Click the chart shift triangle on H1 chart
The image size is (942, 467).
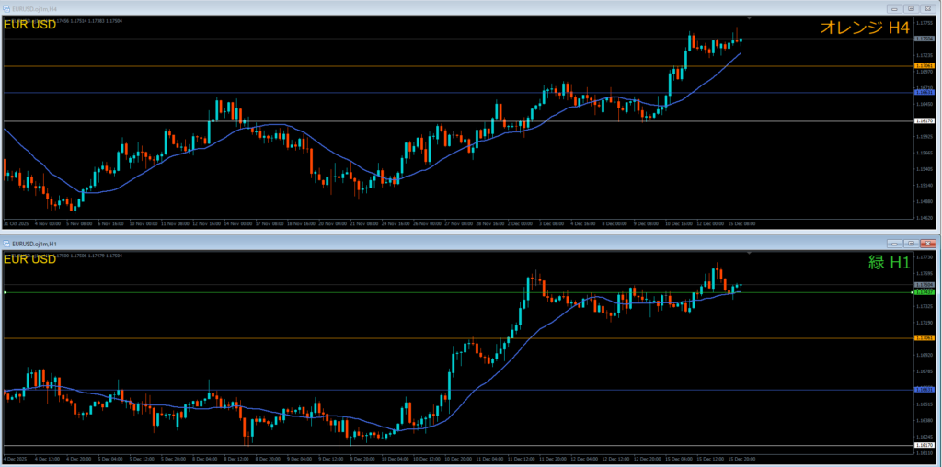(750, 253)
